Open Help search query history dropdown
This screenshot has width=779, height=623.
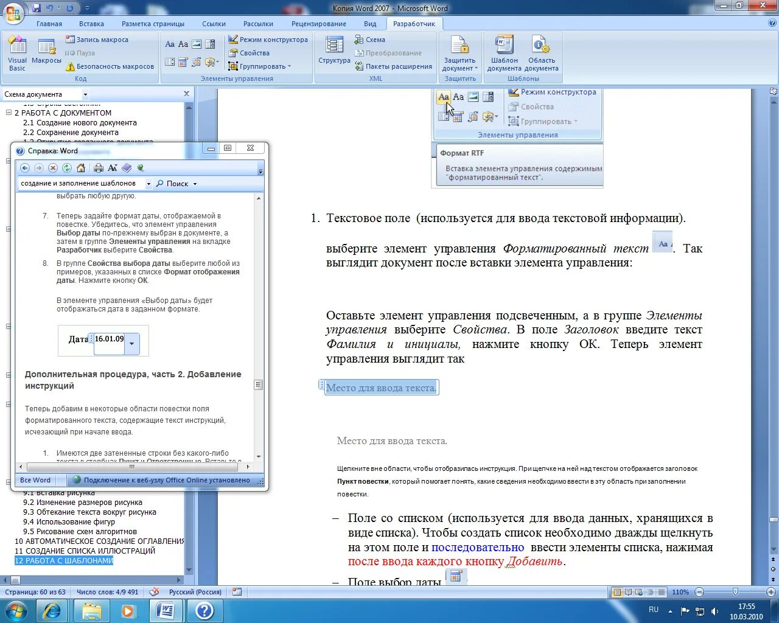(148, 183)
